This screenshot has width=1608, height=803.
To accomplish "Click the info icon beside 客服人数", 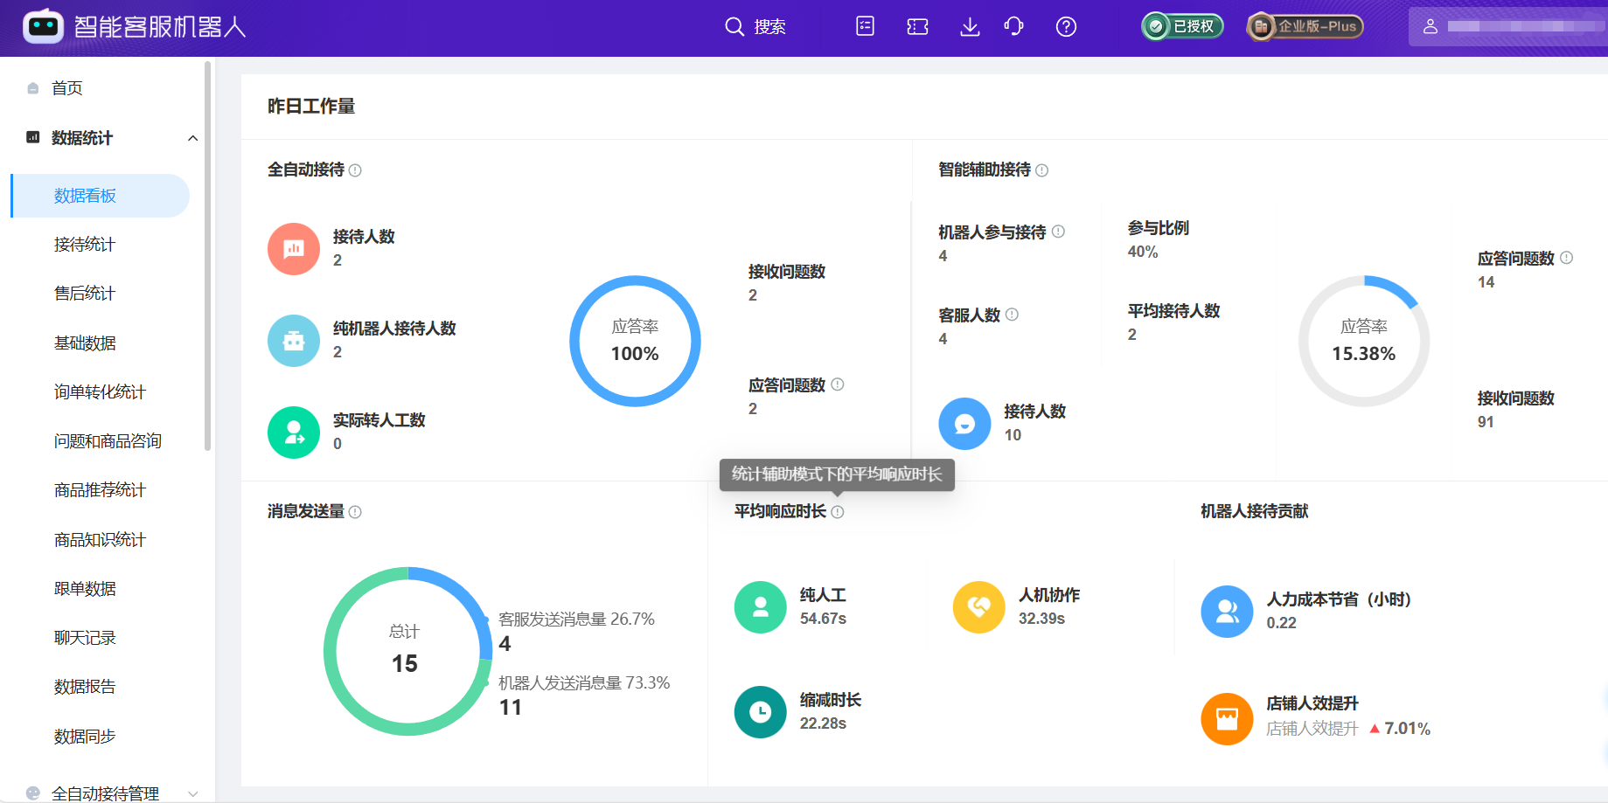I will point(1012,315).
